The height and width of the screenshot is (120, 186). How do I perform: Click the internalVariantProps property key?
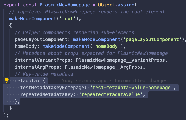[x=44, y=60]
